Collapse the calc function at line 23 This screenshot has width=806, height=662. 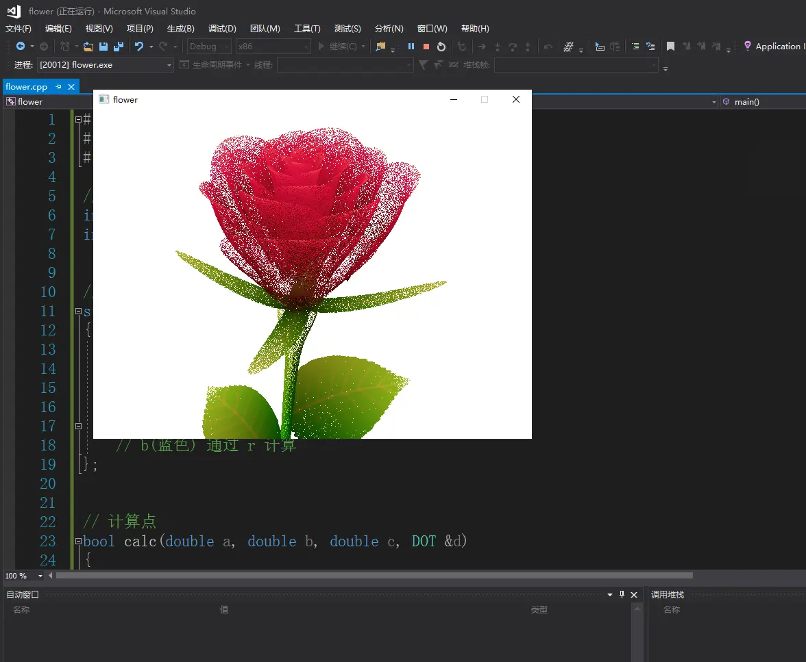click(78, 541)
